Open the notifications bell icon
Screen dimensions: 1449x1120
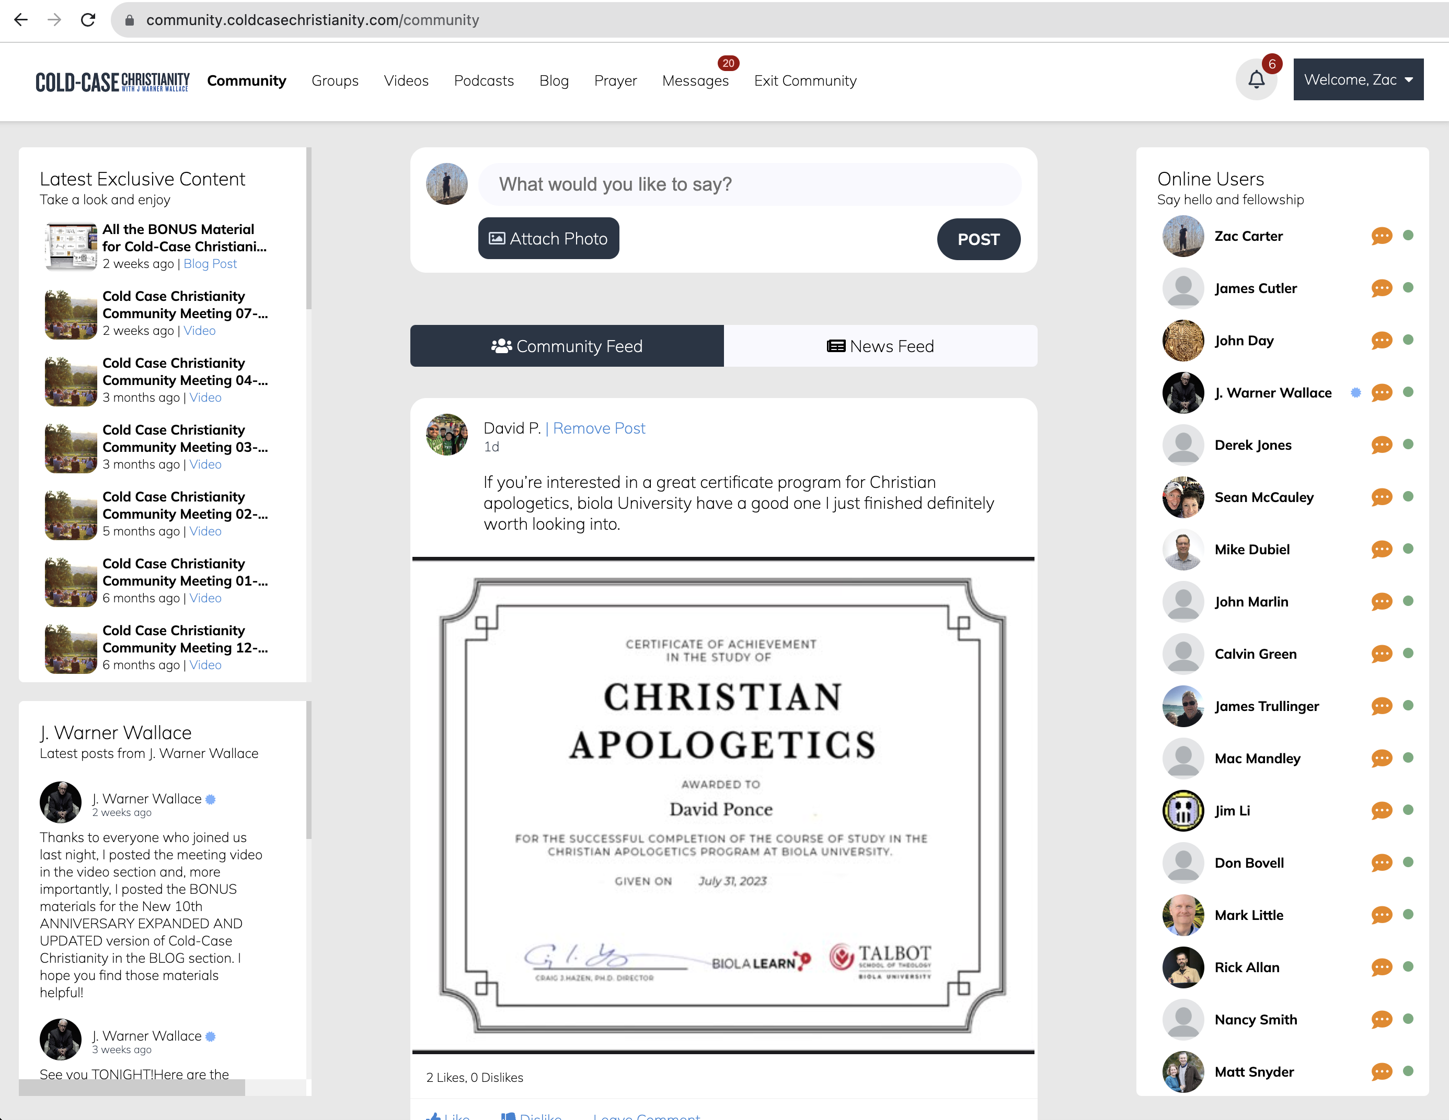click(x=1256, y=79)
